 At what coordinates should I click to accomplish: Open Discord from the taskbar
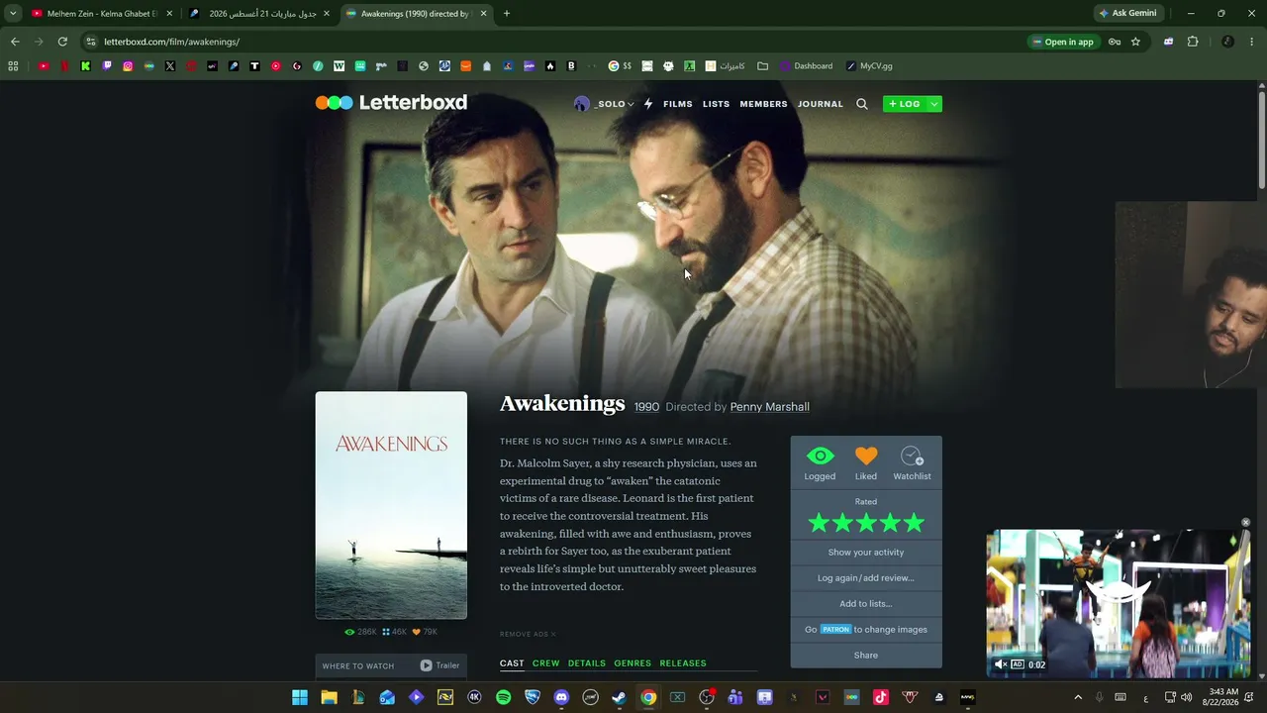coord(561,697)
